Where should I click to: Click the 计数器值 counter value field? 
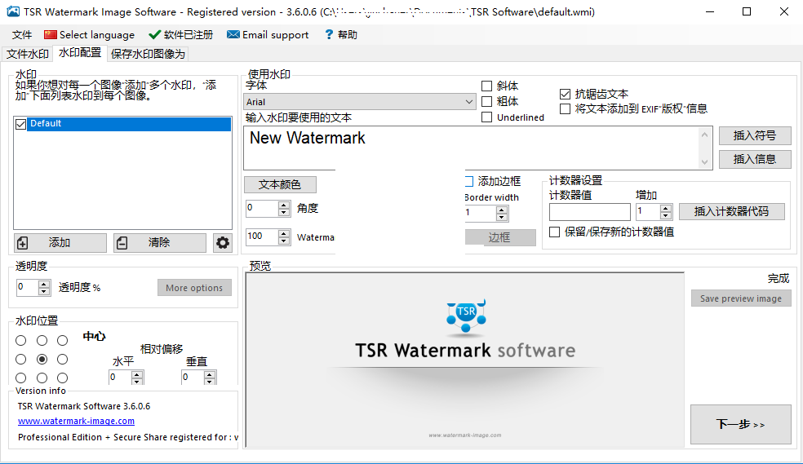pyautogui.click(x=589, y=212)
